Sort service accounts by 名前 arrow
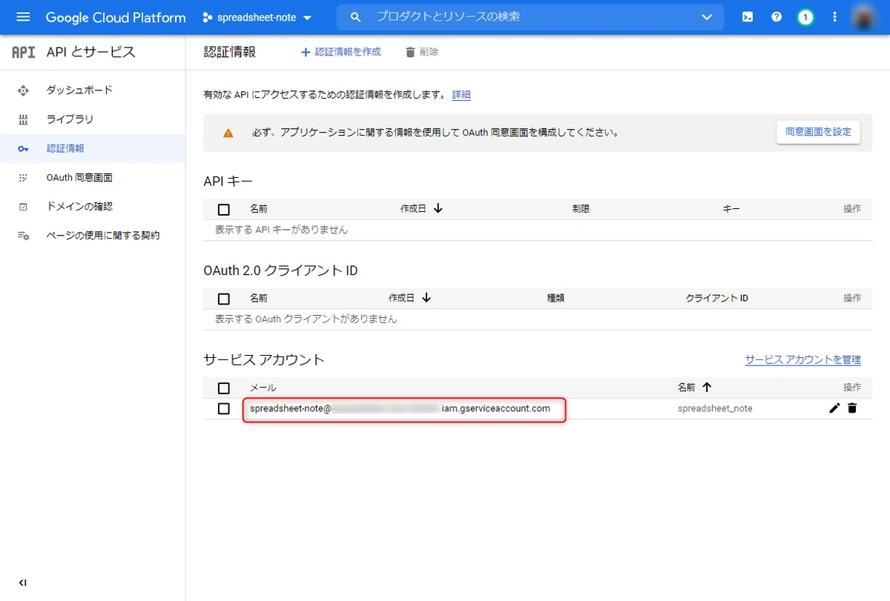Image resolution: width=890 pixels, height=601 pixels. tap(707, 387)
